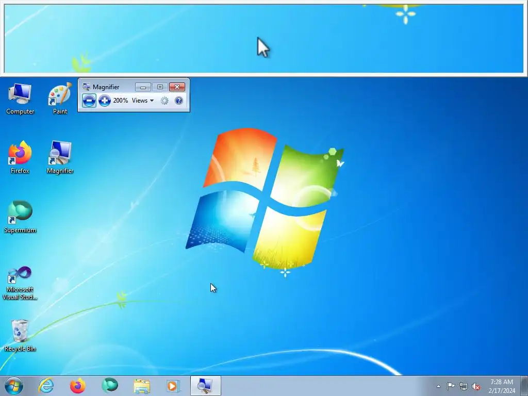Minimize the Magnifier window
The image size is (528, 396).
(x=143, y=87)
